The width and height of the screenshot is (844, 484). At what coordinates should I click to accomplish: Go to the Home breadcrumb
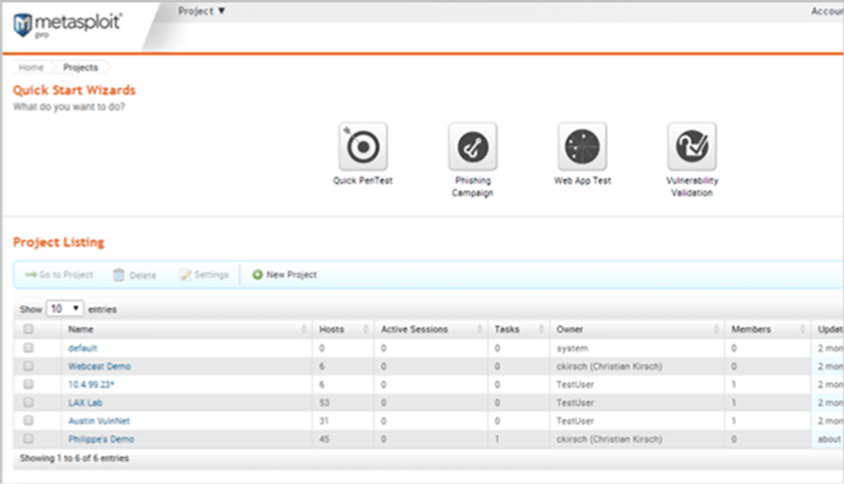click(x=31, y=67)
